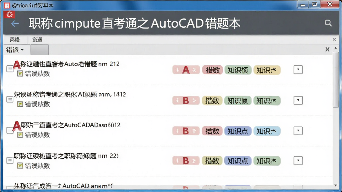Viewport: 342px width, 192px height.
Task: Click the 错误 label under the nm 221 row
Action: (x=37, y=166)
